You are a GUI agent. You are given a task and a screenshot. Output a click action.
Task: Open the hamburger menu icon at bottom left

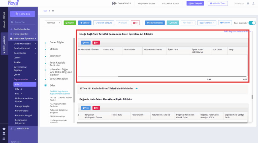tap(4, 139)
